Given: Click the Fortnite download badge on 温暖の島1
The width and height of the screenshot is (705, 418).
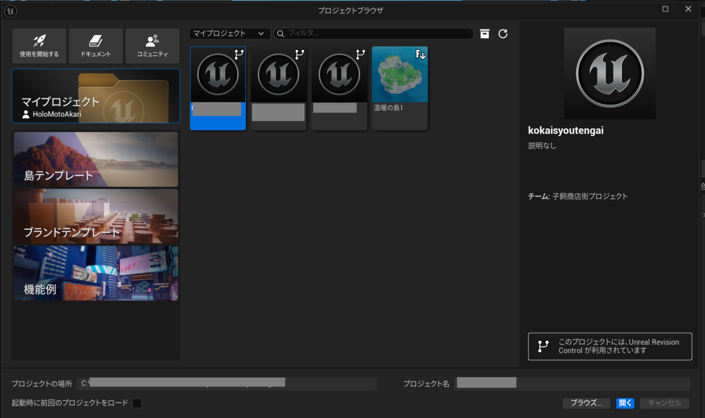Looking at the screenshot, I should pos(421,54).
